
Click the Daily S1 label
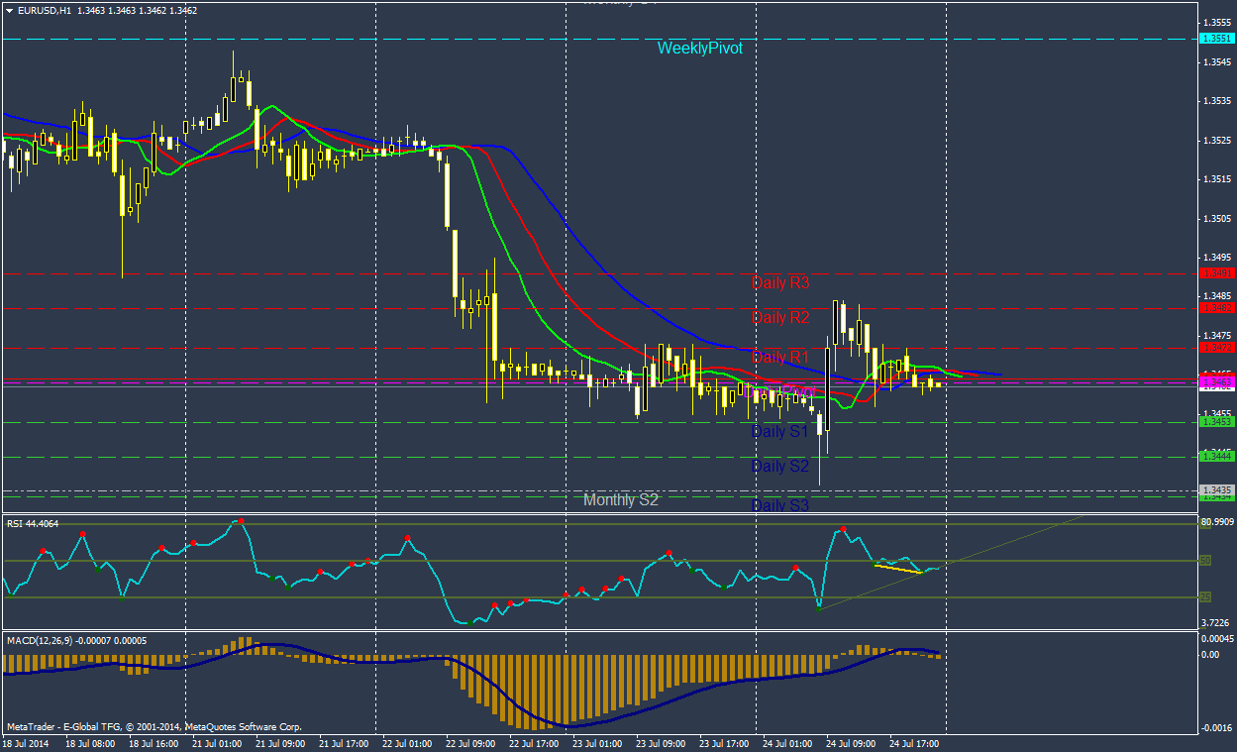pos(780,432)
